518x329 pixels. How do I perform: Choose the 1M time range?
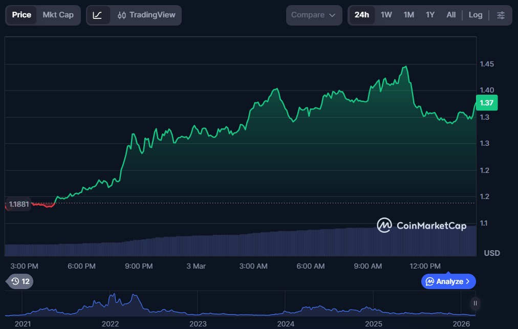[x=408, y=15]
